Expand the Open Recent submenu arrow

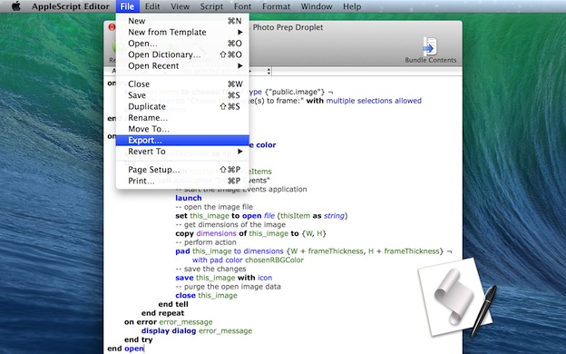(240, 65)
